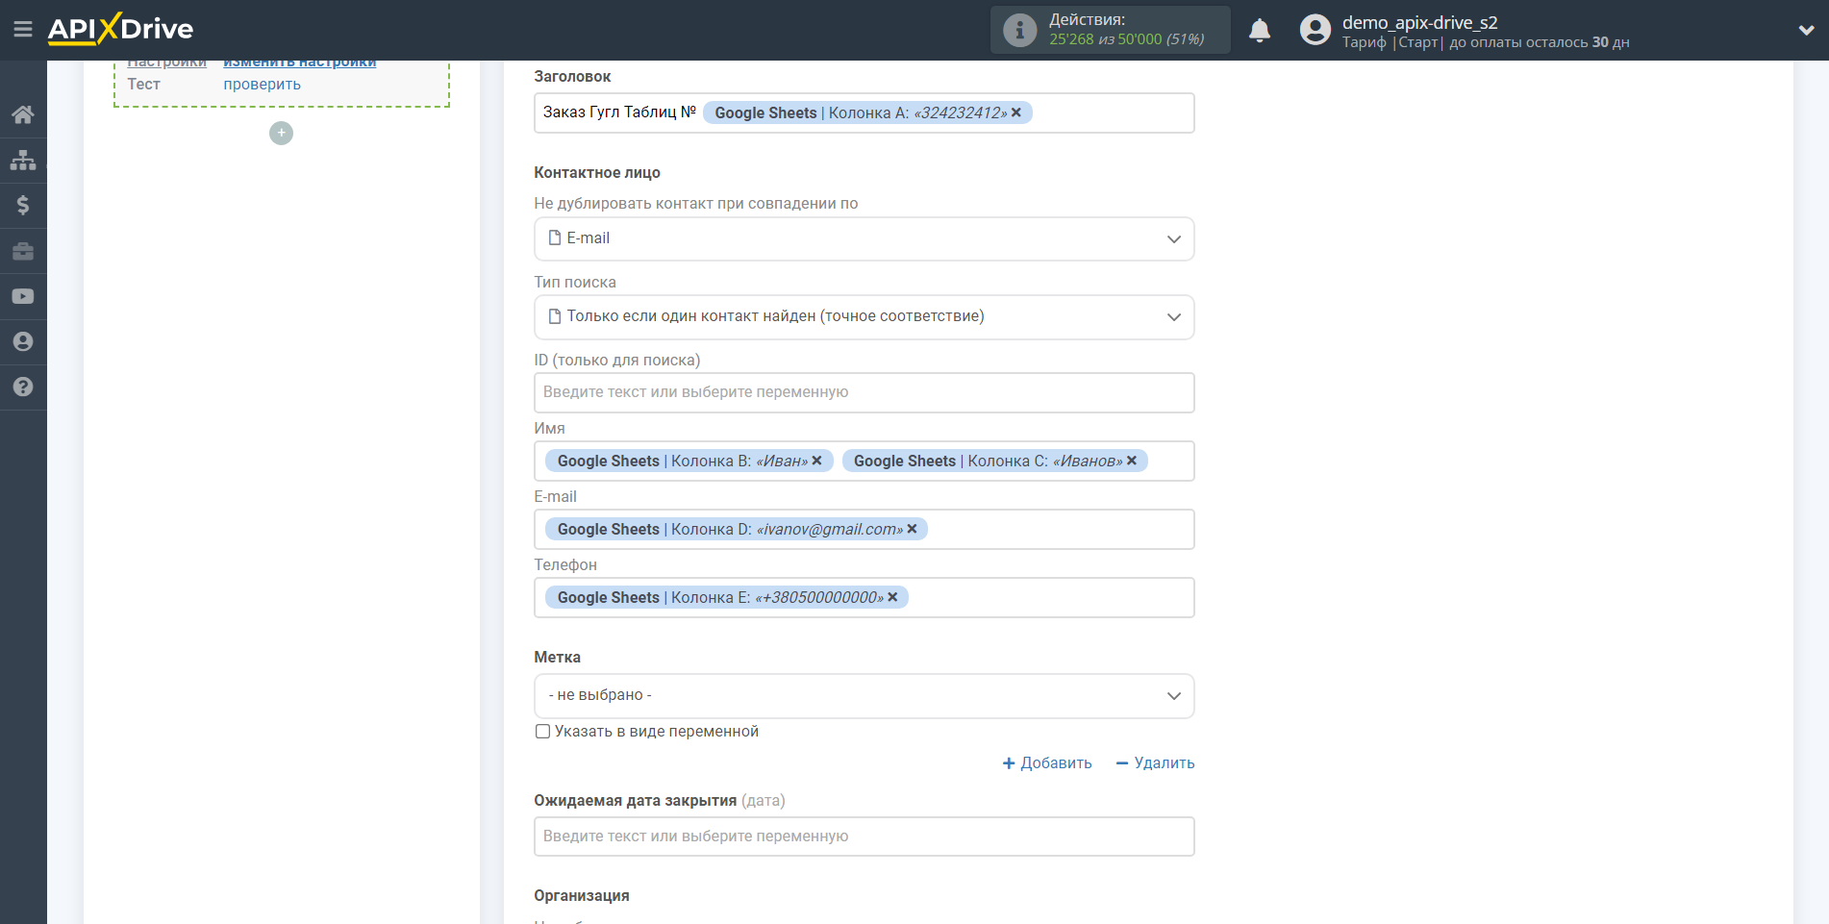Open the billing dollar sidebar icon
The image size is (1829, 924).
coord(23,205)
